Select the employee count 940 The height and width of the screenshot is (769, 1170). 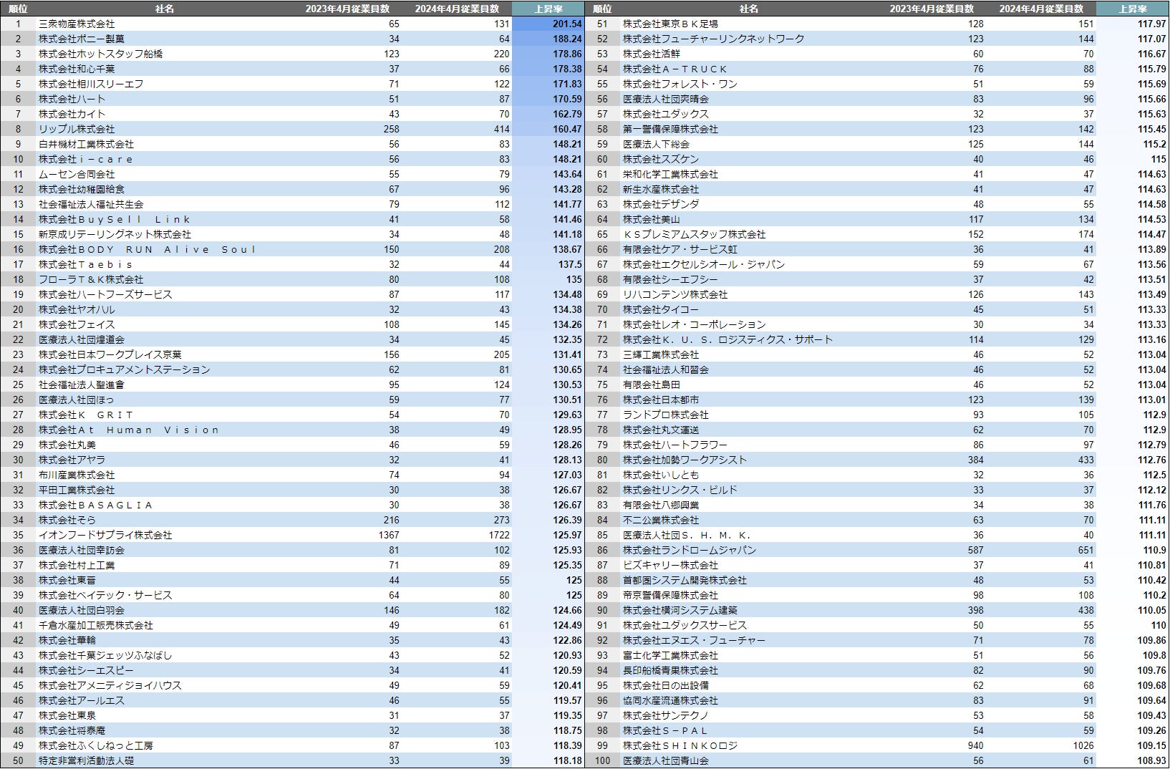pos(932,745)
